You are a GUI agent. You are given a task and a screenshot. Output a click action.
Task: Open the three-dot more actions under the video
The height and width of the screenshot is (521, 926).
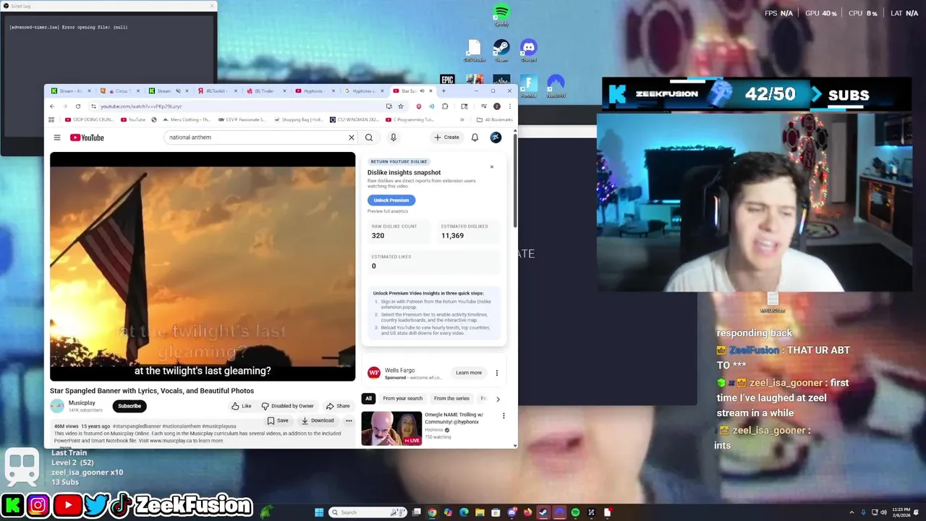349,420
